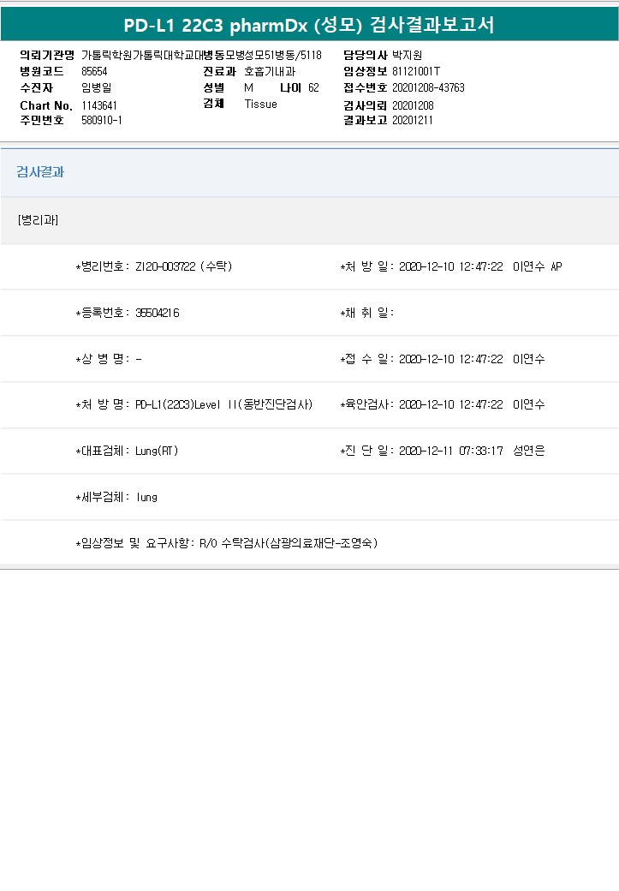Click prescription date 2020-12-10 in 처방일 row
This screenshot has height=891, width=619.
[451, 266]
